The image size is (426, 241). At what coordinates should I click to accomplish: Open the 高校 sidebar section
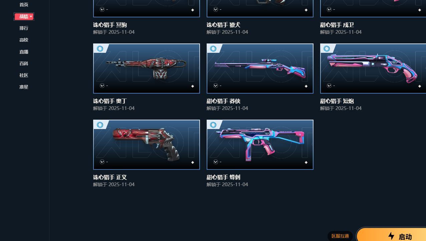pos(24,40)
